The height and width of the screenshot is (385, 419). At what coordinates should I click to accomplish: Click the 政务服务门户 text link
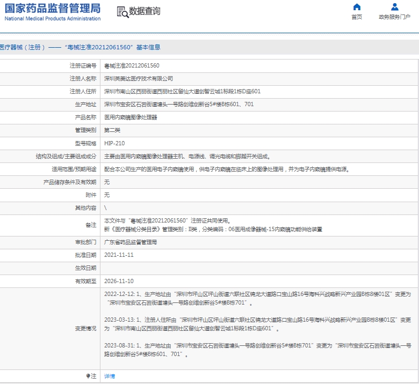click(394, 17)
